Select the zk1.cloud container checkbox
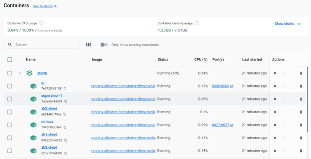311x159 pixels. click(10, 138)
